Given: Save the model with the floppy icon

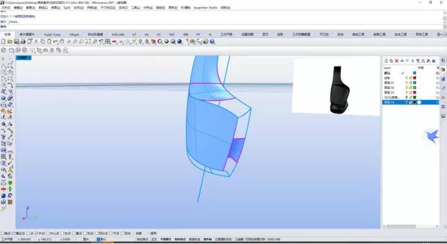Looking at the screenshot, I should 17,41.
